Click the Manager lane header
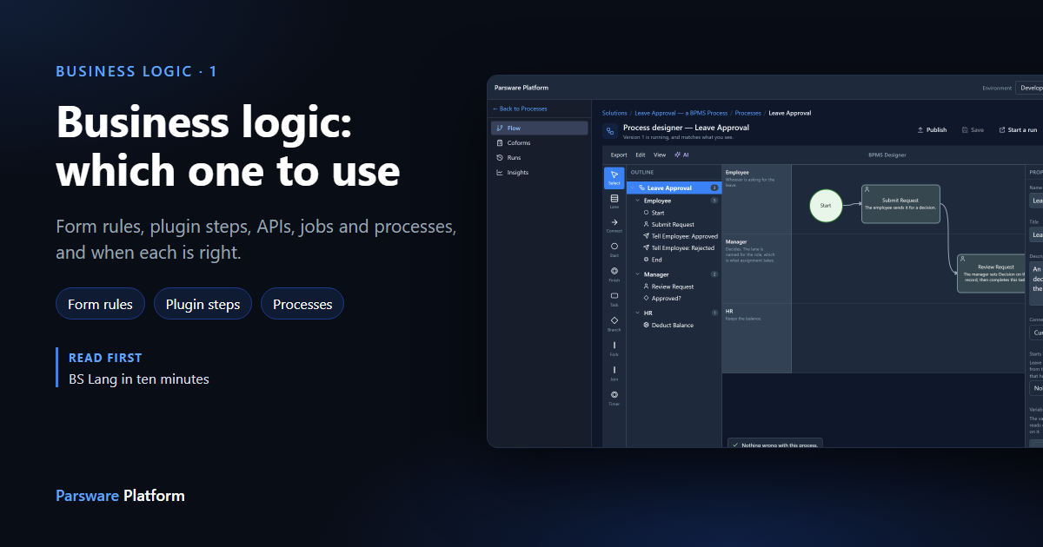 point(756,268)
